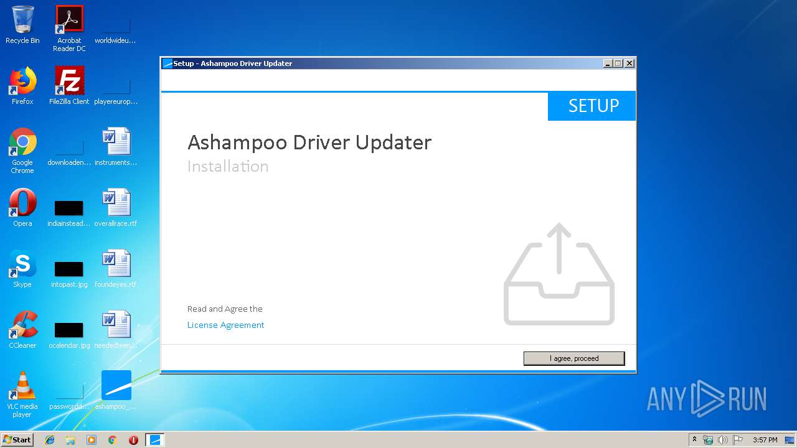Select the ashampoo_ installer desktop icon
Image resolution: width=797 pixels, height=448 pixels.
(x=116, y=391)
